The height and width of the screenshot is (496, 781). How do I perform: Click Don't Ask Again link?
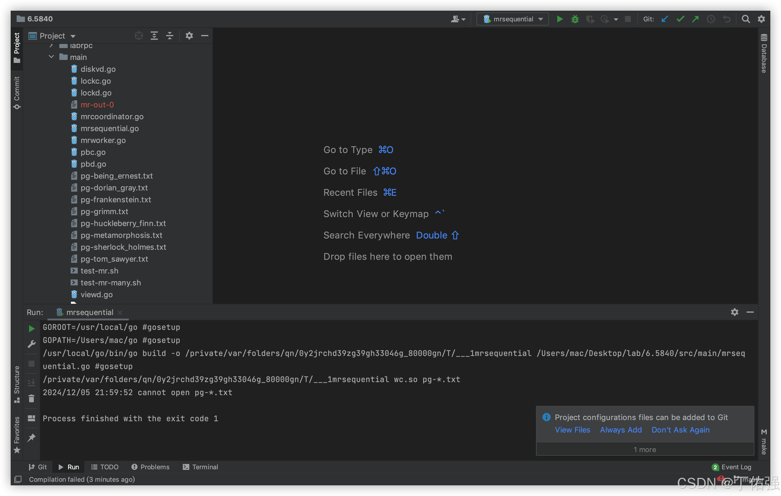(680, 430)
